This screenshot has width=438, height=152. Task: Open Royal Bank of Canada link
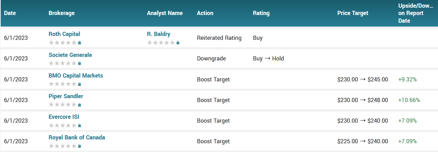[77, 137]
